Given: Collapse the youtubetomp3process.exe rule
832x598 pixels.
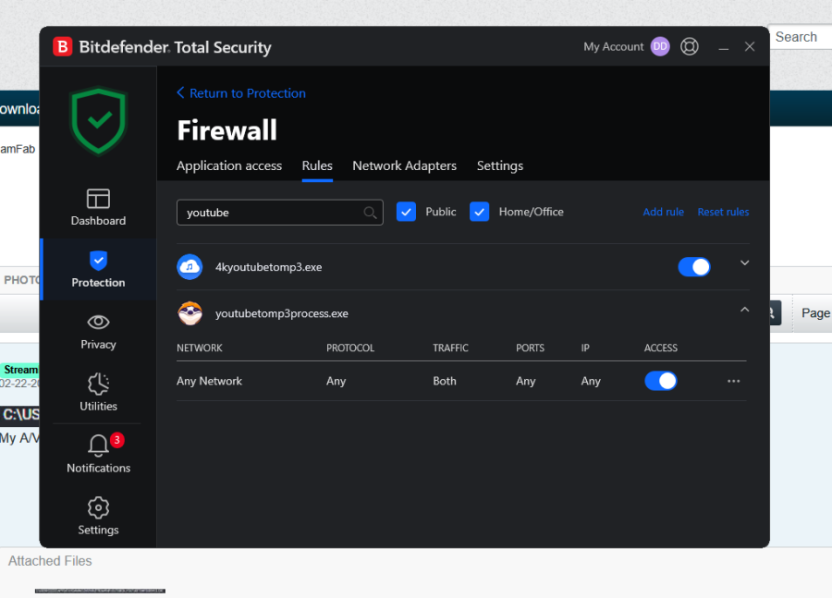Looking at the screenshot, I should click(745, 311).
